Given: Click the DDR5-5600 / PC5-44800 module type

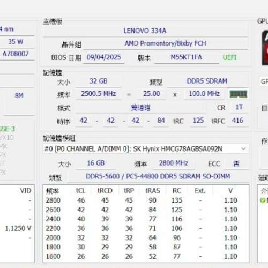Looking at the screenshot, I should click(158, 176).
